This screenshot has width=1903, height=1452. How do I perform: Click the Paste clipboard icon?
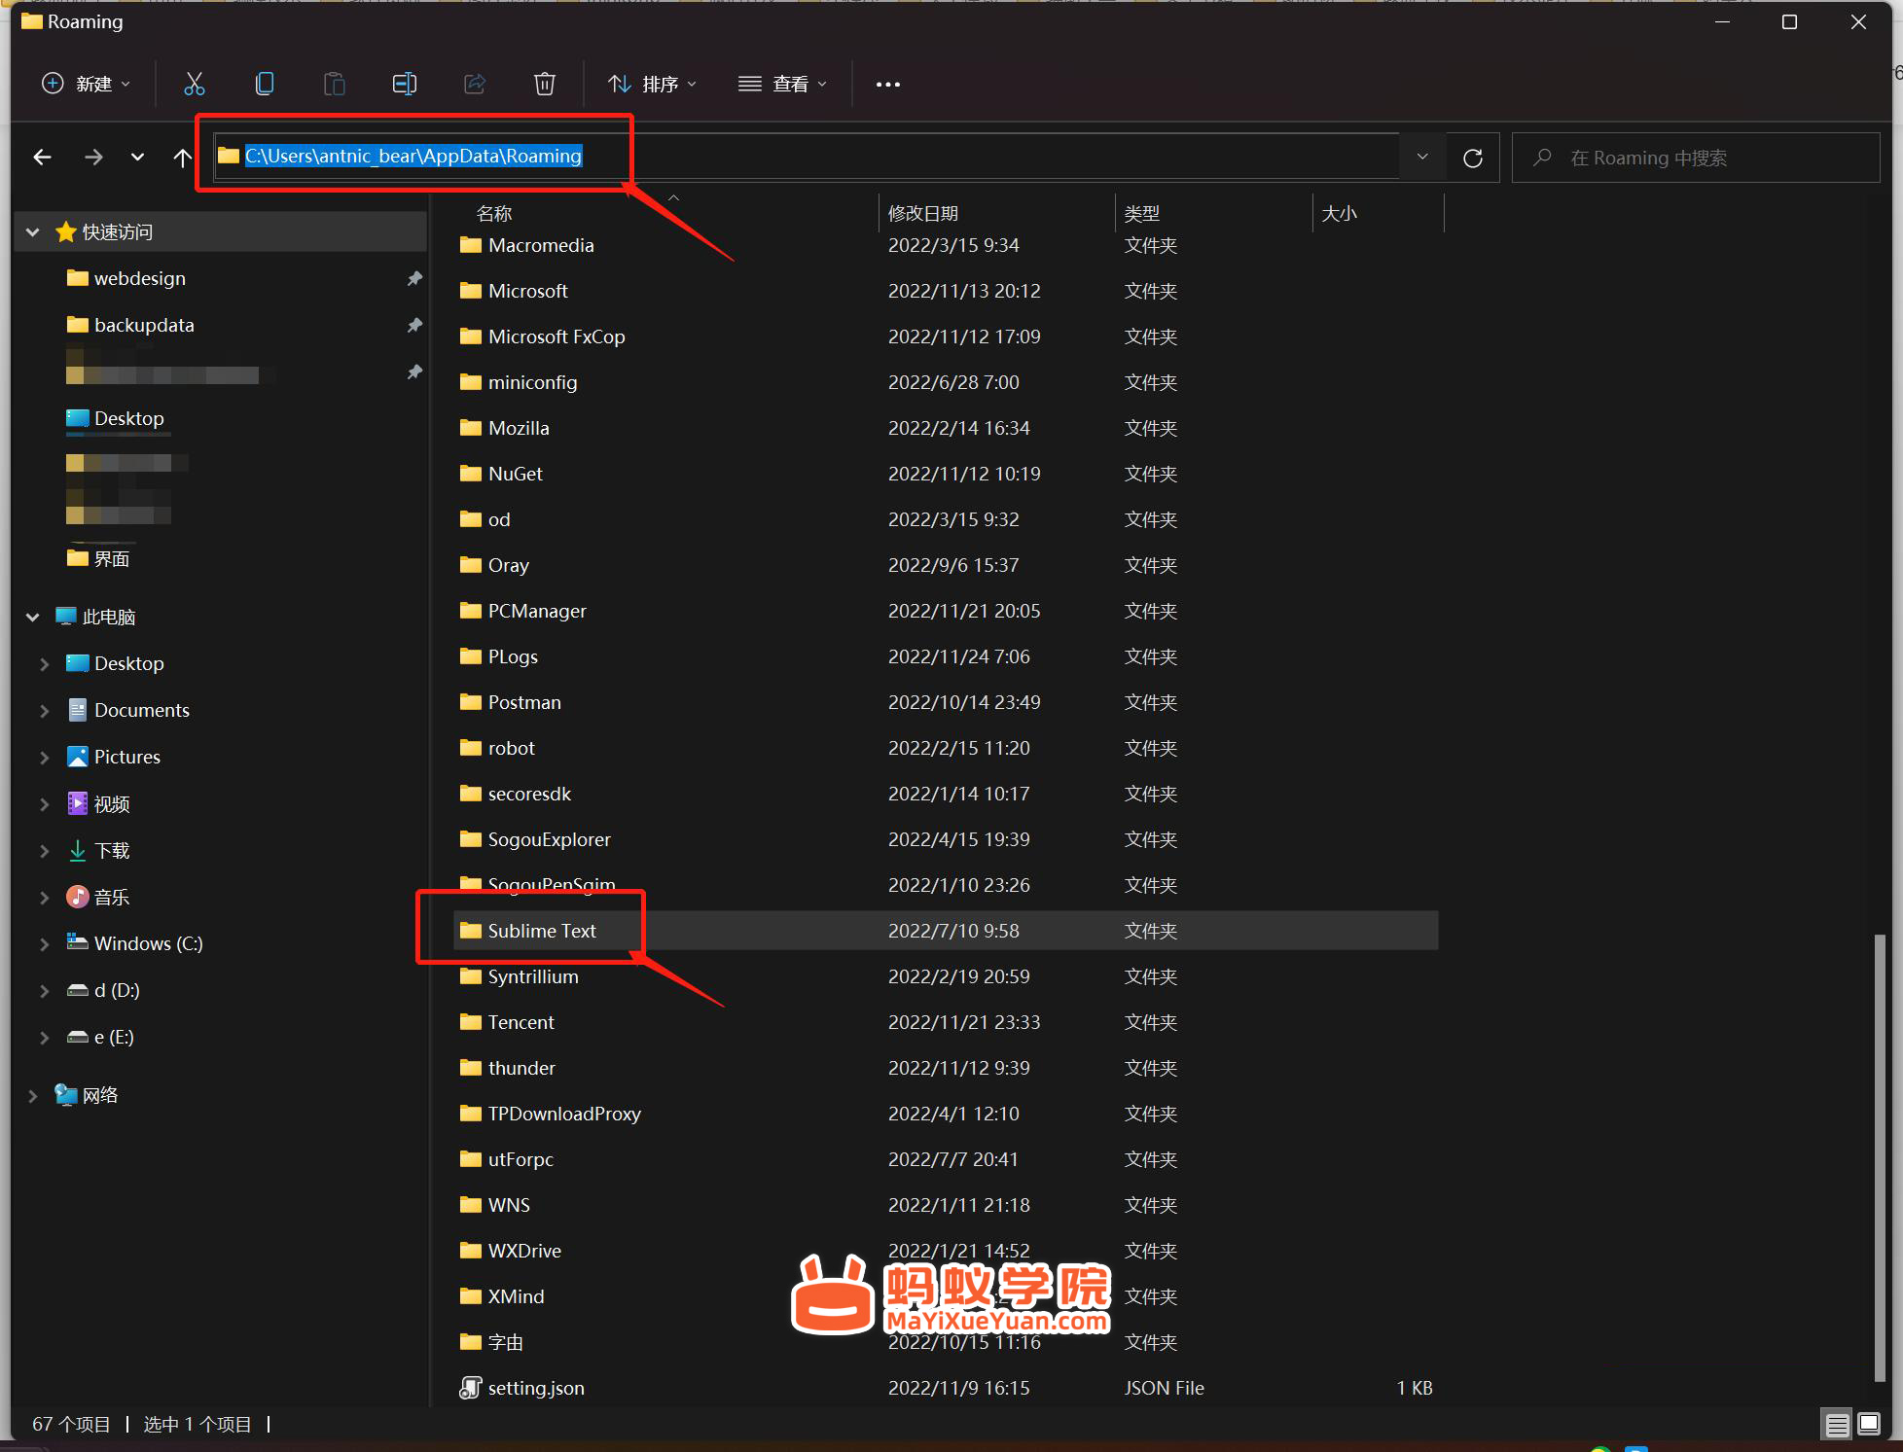coord(335,84)
